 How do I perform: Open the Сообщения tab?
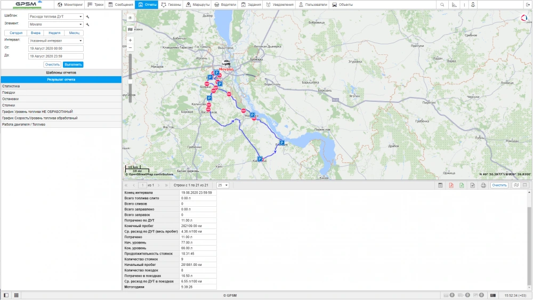coord(120,5)
